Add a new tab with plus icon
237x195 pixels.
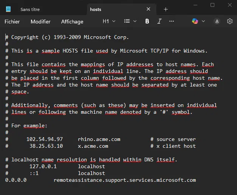click(166, 9)
